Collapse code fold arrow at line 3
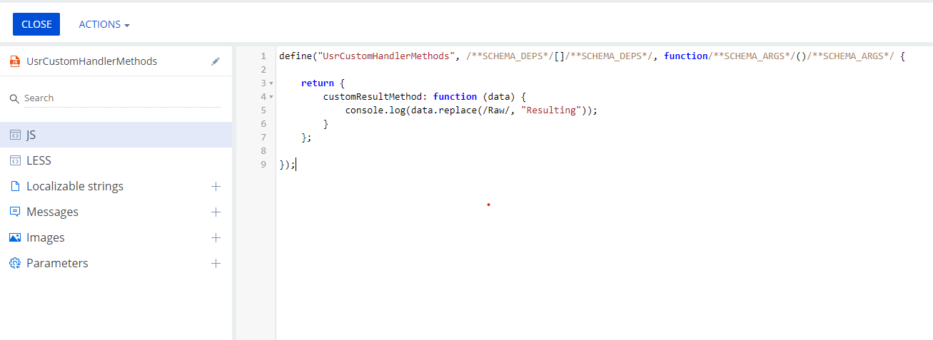The height and width of the screenshot is (340, 933). (x=271, y=83)
